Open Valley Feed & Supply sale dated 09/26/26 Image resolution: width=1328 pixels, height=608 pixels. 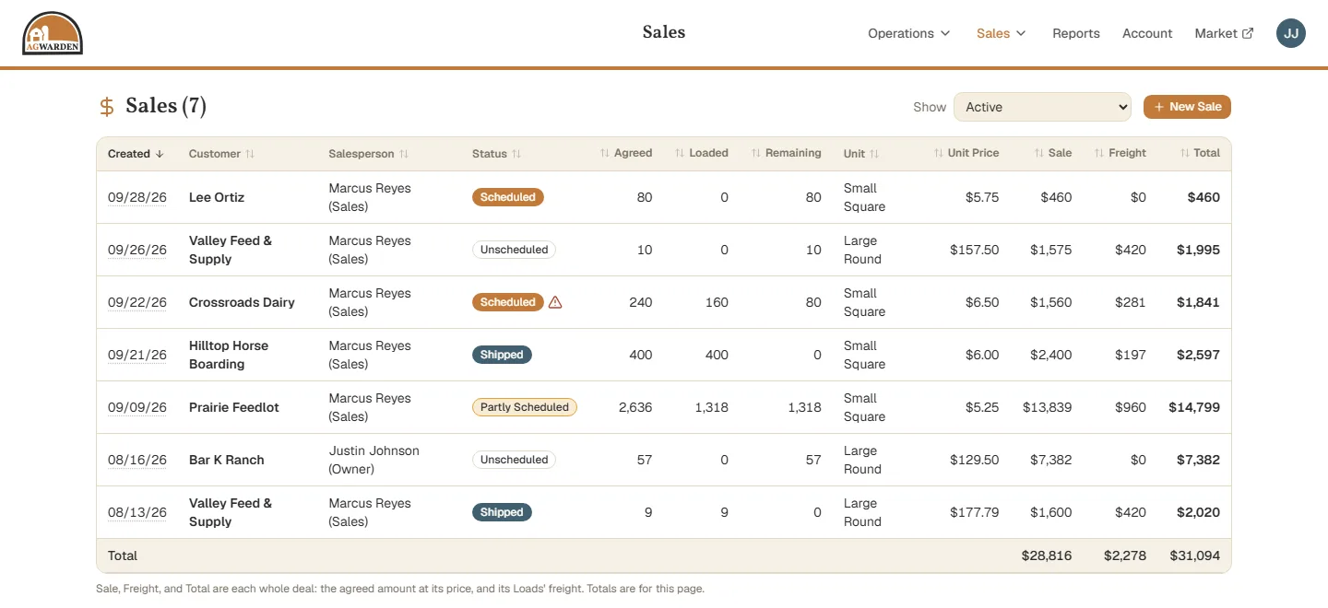(231, 250)
